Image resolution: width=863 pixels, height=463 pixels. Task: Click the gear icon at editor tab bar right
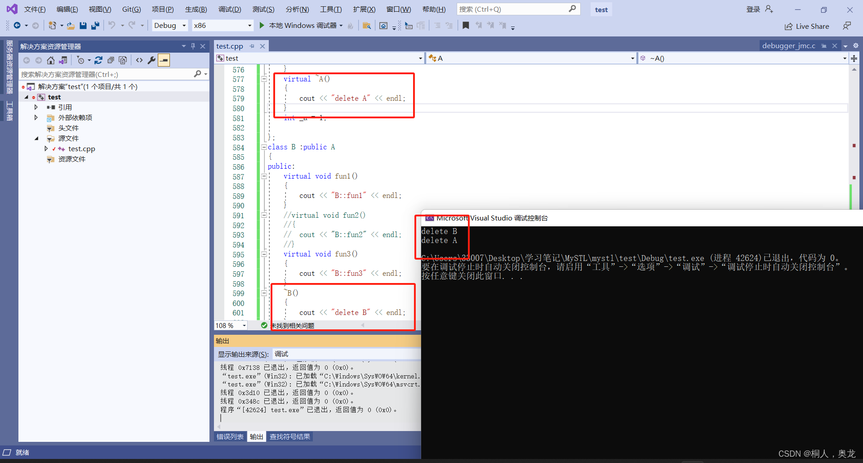(x=856, y=46)
